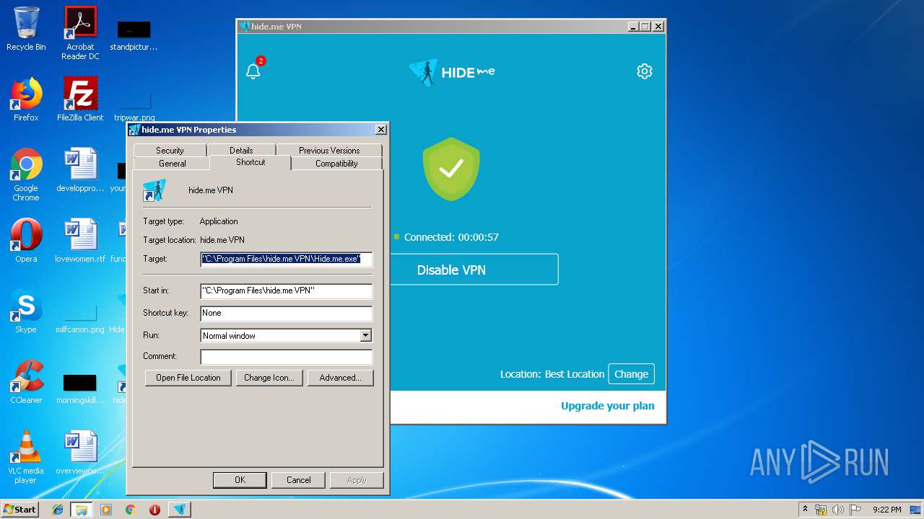Launch FileZilla Client shortcut
The height and width of the screenshot is (519, 924).
tap(80, 99)
